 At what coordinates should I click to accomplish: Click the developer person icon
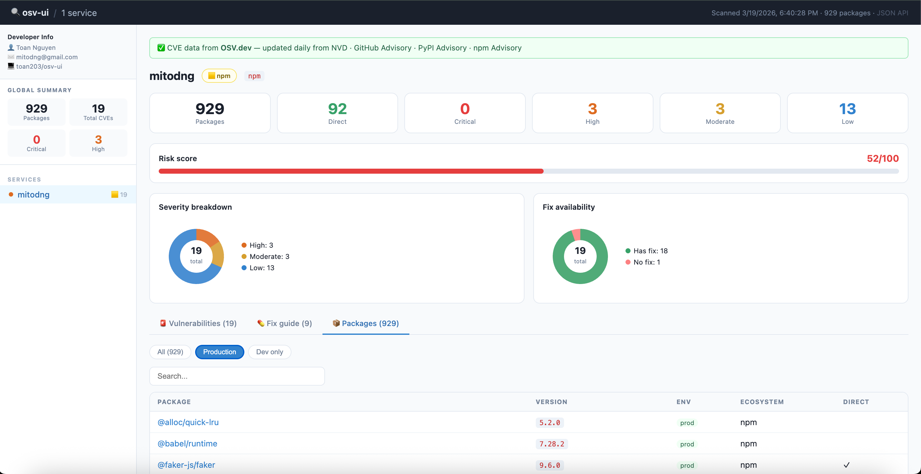click(x=11, y=48)
